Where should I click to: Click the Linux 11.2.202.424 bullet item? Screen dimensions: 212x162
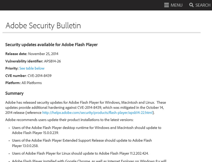click(80, 153)
